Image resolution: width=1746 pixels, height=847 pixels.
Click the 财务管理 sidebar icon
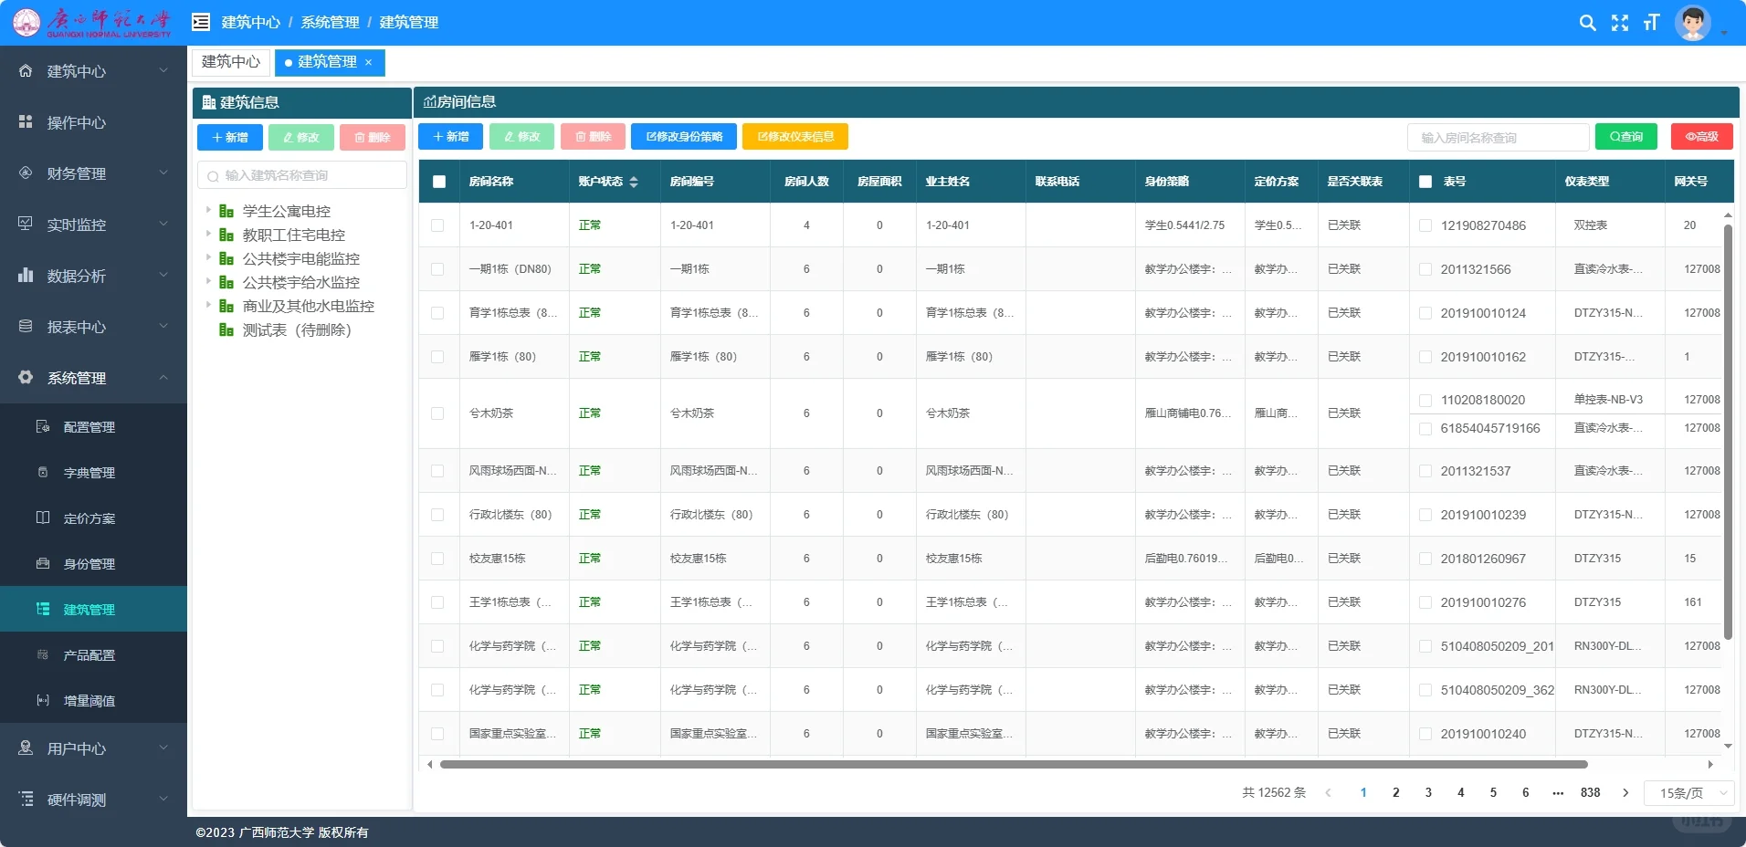tap(26, 173)
